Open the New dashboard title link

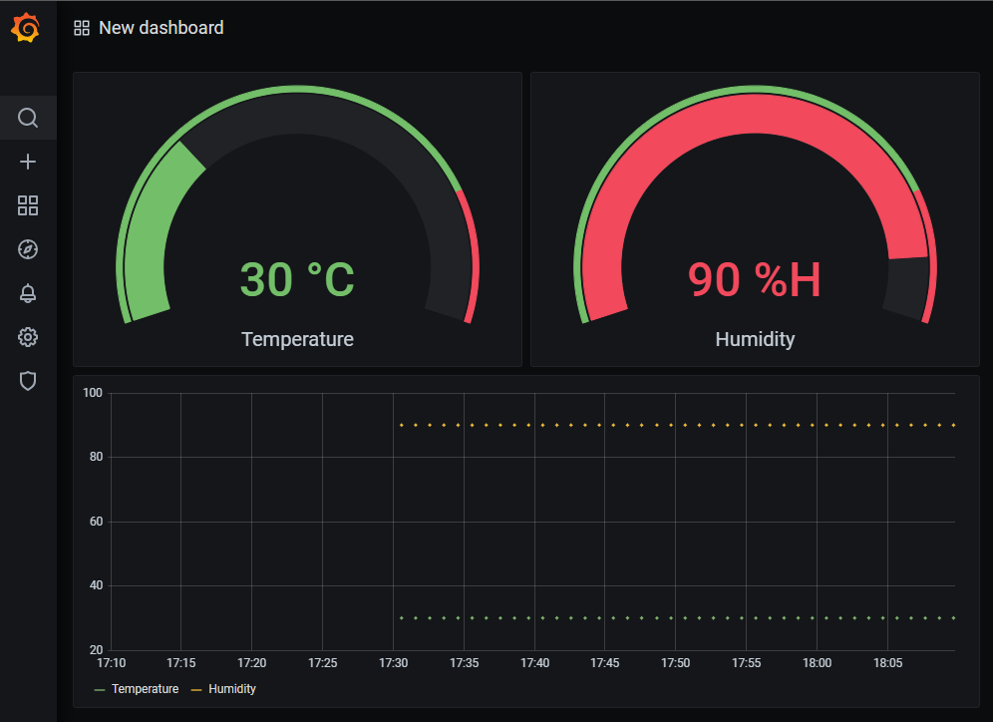click(162, 28)
